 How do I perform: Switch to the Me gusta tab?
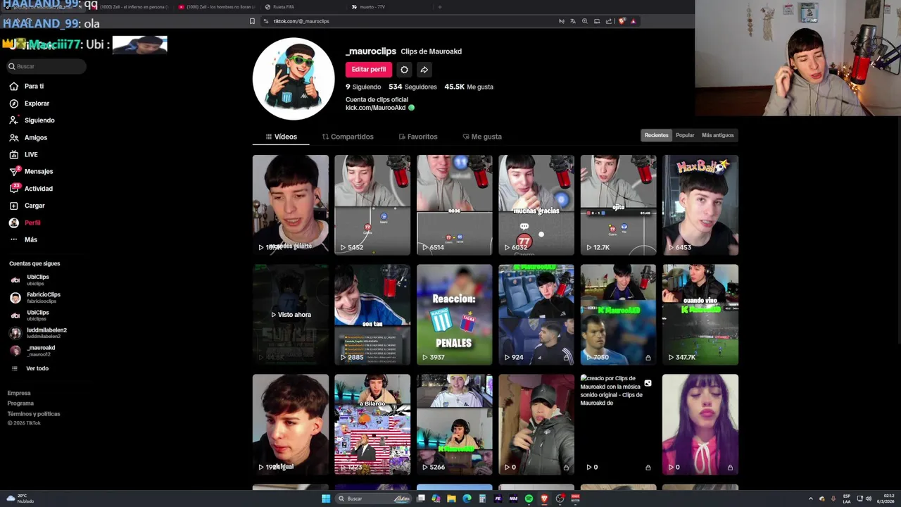[x=482, y=137]
